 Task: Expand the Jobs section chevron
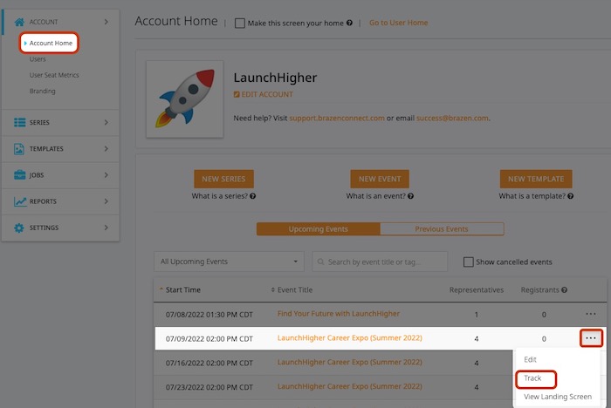pyautogui.click(x=106, y=175)
